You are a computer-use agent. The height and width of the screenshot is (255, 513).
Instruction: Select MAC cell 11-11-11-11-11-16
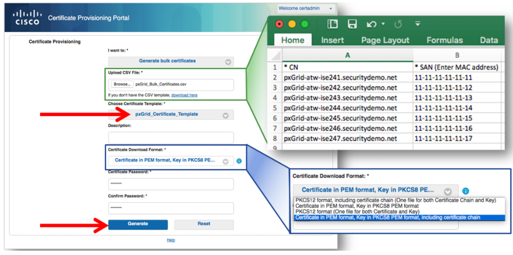coord(457,128)
